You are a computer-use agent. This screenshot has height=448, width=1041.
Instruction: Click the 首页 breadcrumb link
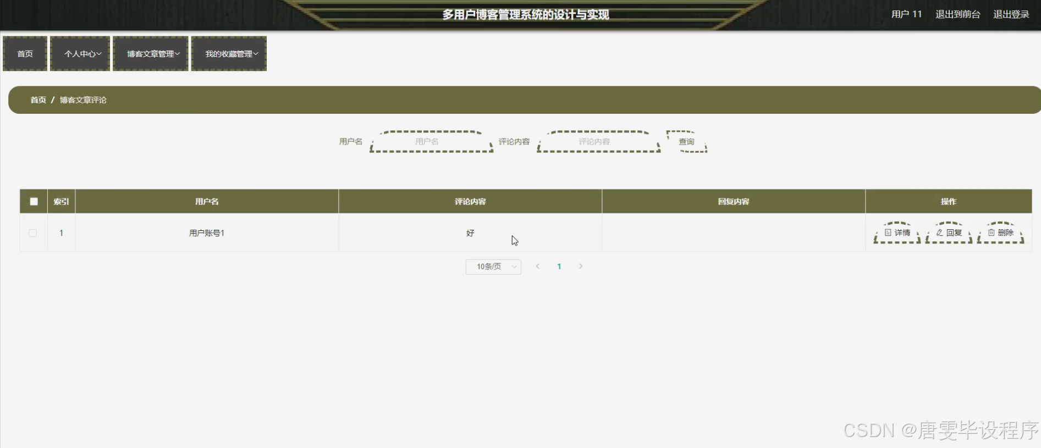tap(38, 100)
